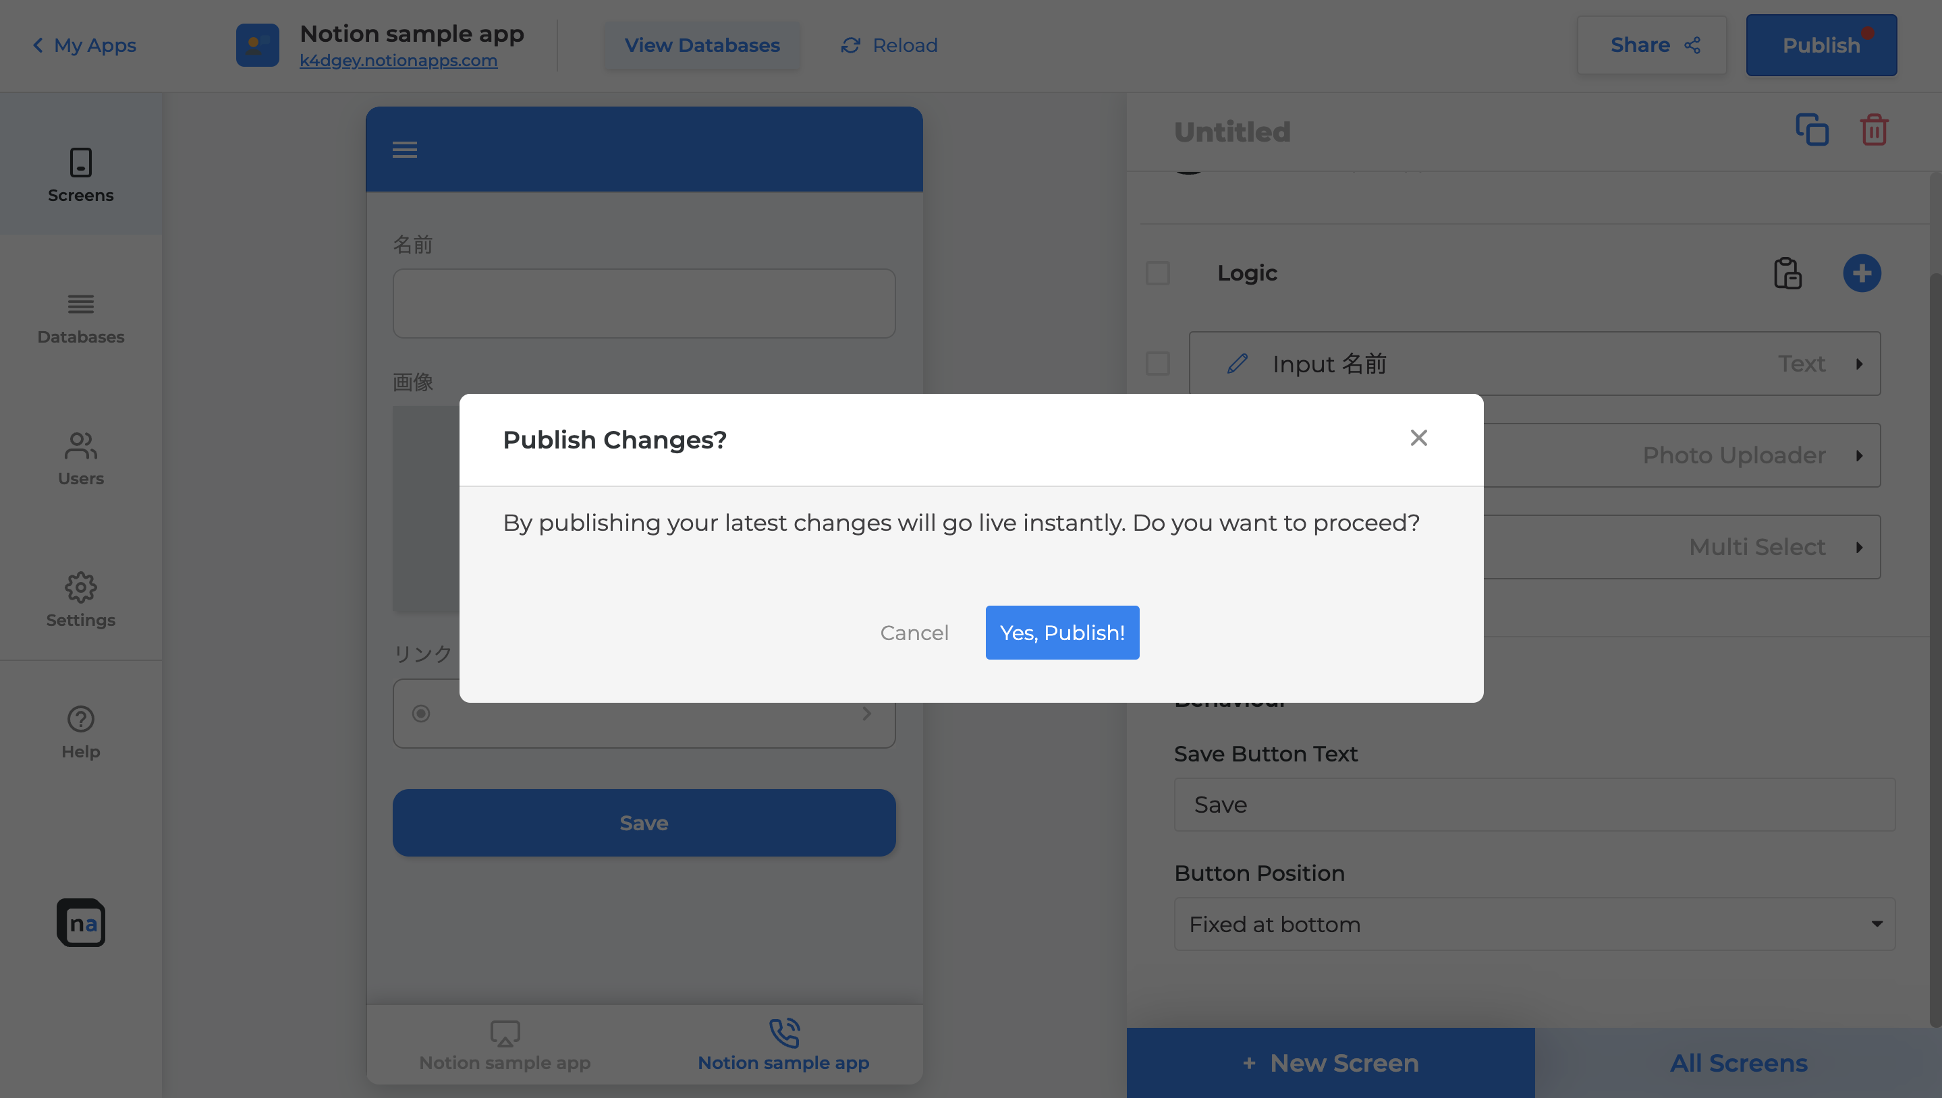Confirm with Yes, Publish! button
This screenshot has width=1942, height=1098.
pyautogui.click(x=1061, y=633)
